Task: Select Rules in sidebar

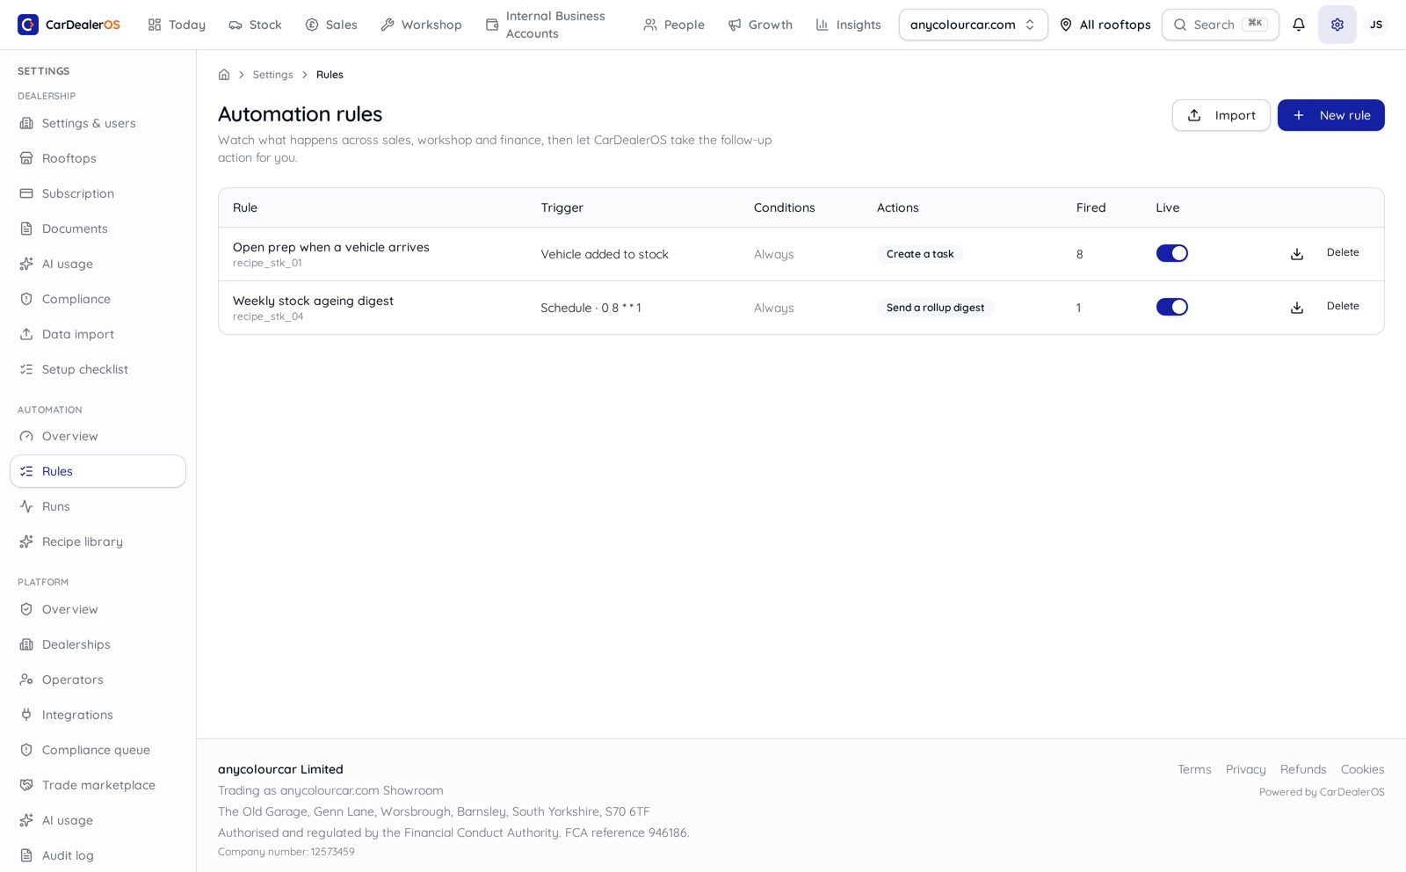Action: (x=98, y=471)
